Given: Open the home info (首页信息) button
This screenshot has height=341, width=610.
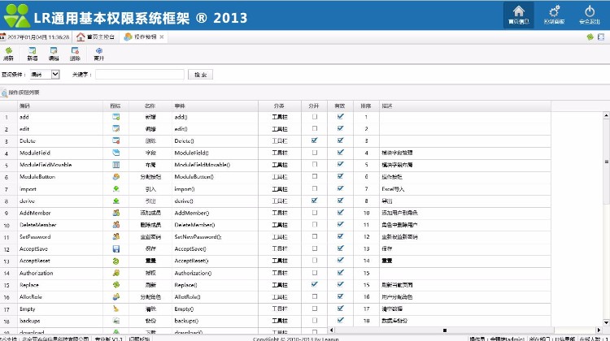Looking at the screenshot, I should click(518, 15).
